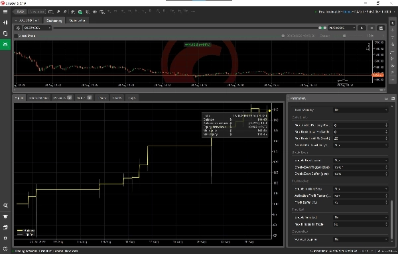The height and width of the screenshot is (254, 398).
Task: Open the Trade section in left sidebar
Action: [5, 23]
